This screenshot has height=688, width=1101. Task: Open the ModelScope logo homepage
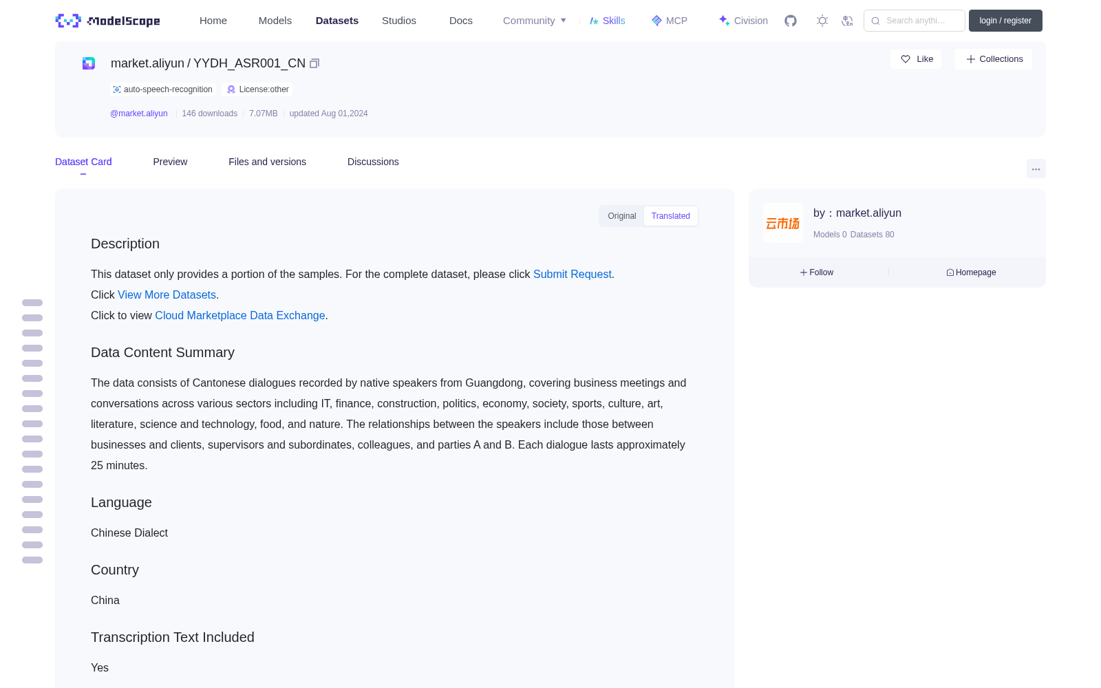pyautogui.click(x=107, y=21)
